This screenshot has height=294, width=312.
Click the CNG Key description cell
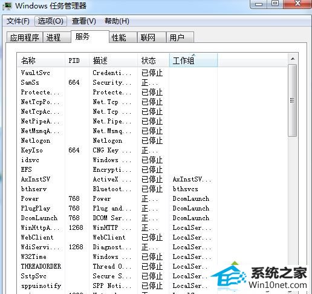coord(112,150)
